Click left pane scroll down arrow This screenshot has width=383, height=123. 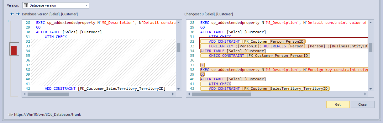click(179, 89)
